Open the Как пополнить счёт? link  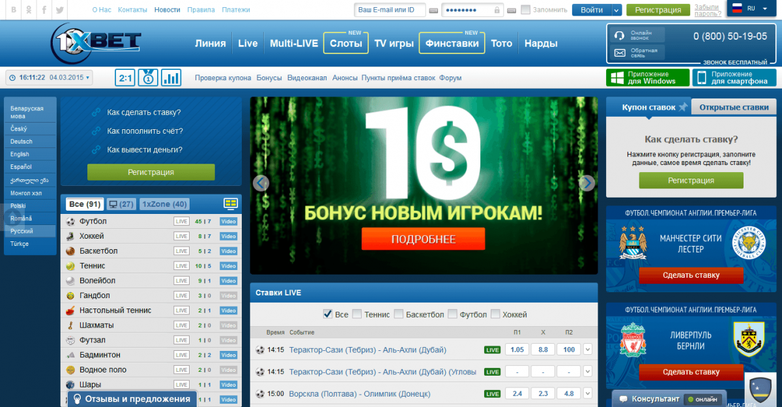coord(145,131)
